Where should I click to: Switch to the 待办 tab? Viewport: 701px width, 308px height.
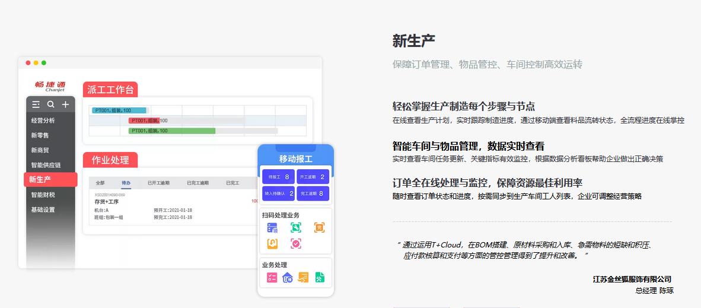126,183
